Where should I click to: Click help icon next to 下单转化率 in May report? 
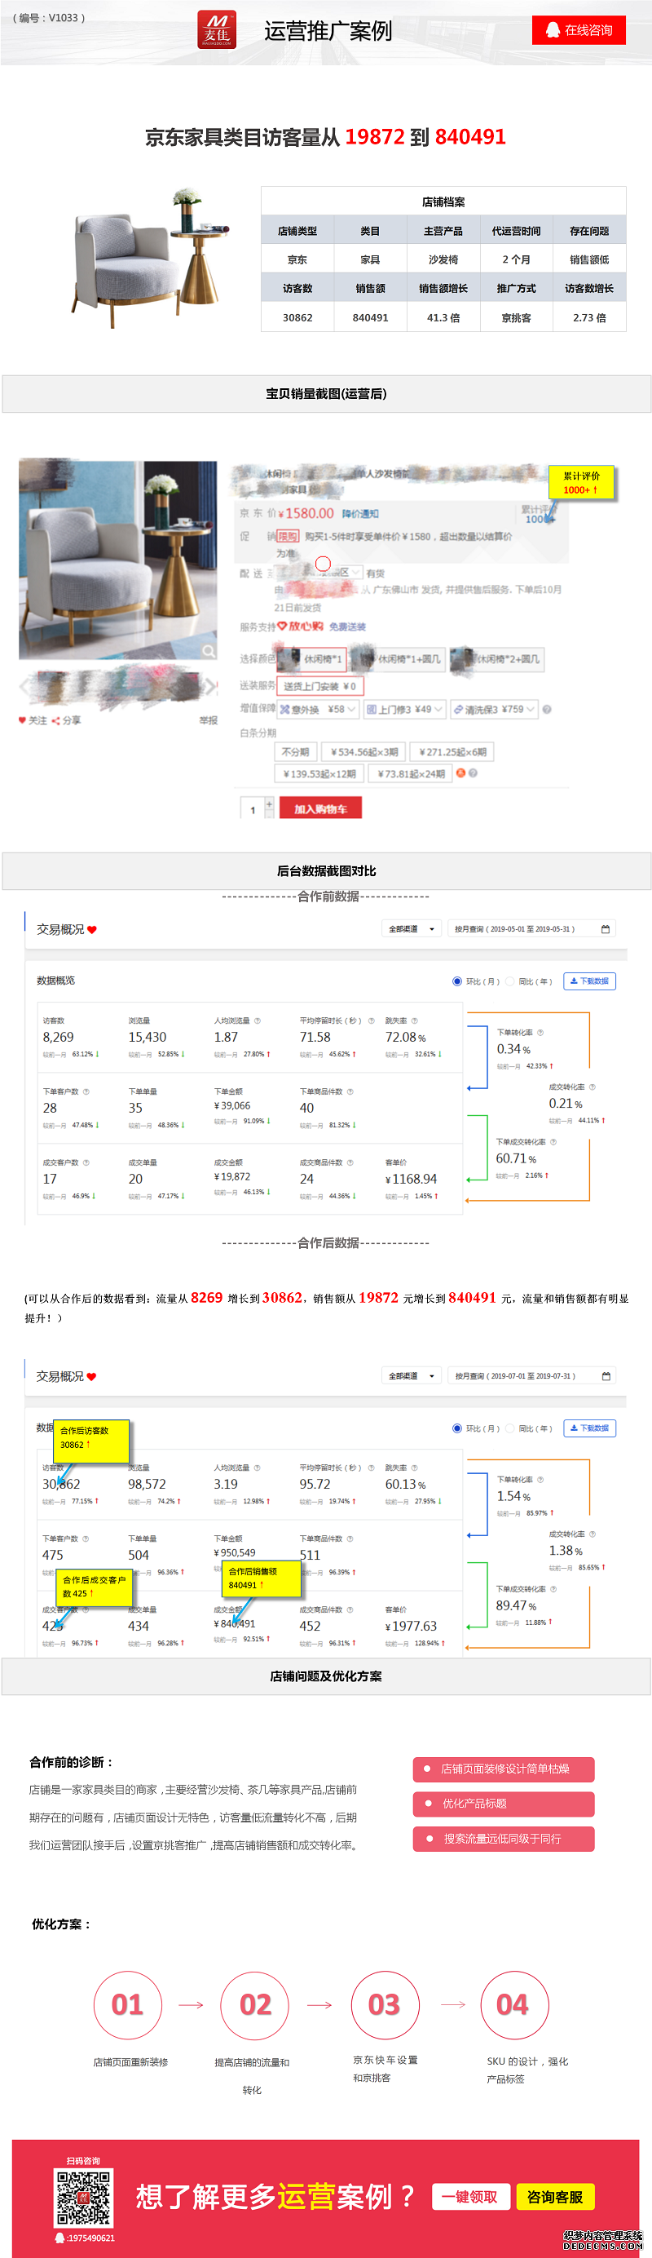coord(540,1033)
